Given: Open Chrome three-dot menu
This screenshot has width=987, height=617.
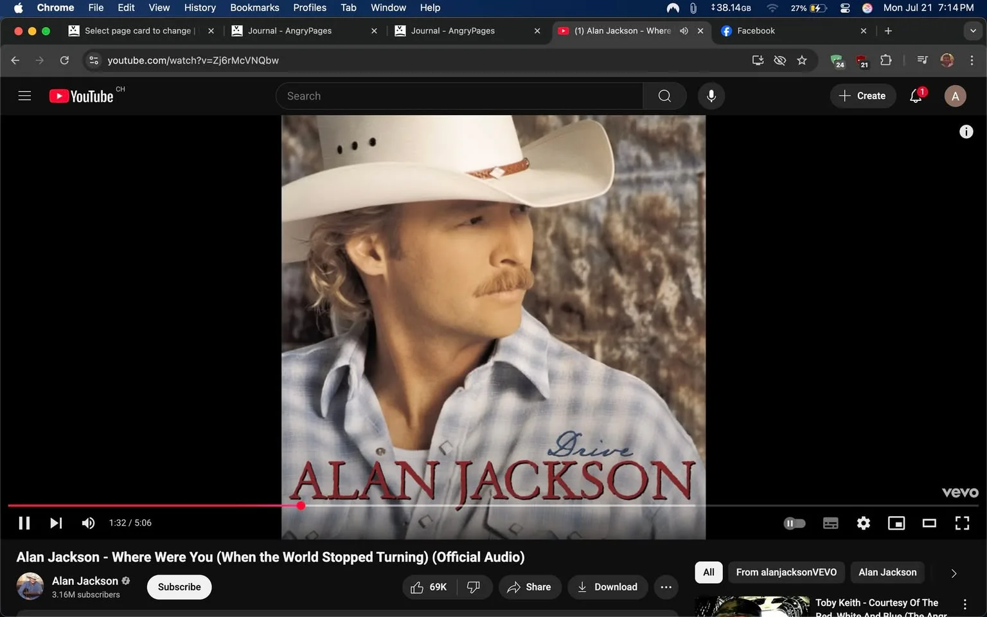Looking at the screenshot, I should coord(972,60).
